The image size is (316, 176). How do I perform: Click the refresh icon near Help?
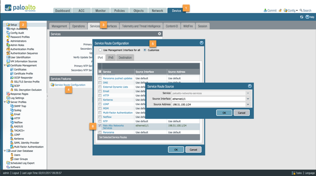pyautogui.click(x=301, y=17)
